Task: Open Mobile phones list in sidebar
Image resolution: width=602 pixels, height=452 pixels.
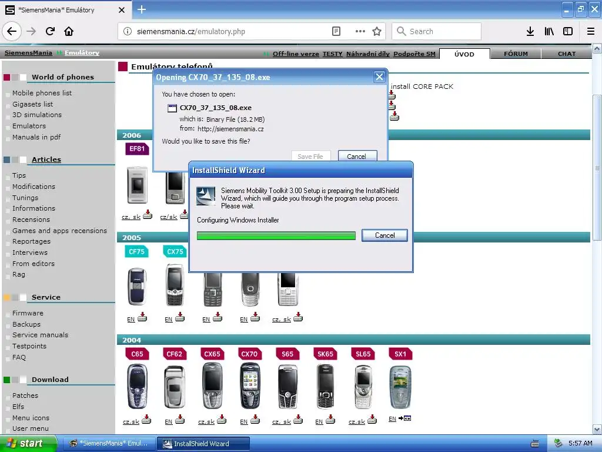Action: point(42,93)
